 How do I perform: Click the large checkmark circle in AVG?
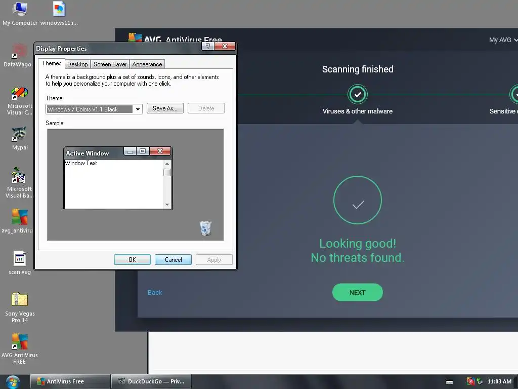pos(358,200)
